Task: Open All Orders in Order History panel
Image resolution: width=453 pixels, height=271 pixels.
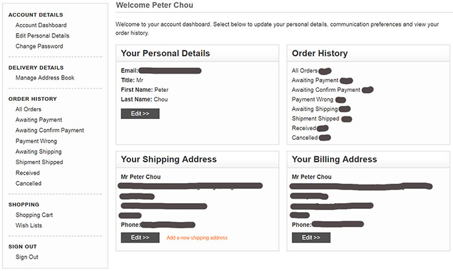Action: (x=305, y=70)
